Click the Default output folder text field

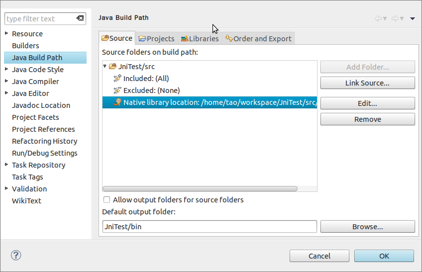click(210, 227)
